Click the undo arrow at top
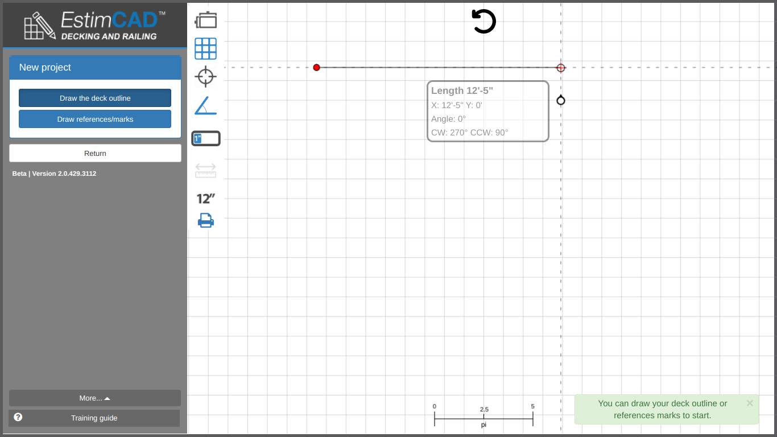Viewport: 777px width, 437px height. coord(484,22)
